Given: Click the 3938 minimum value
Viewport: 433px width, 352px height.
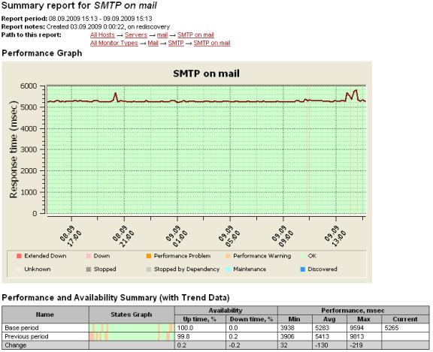Looking at the screenshot, I should 287,328.
